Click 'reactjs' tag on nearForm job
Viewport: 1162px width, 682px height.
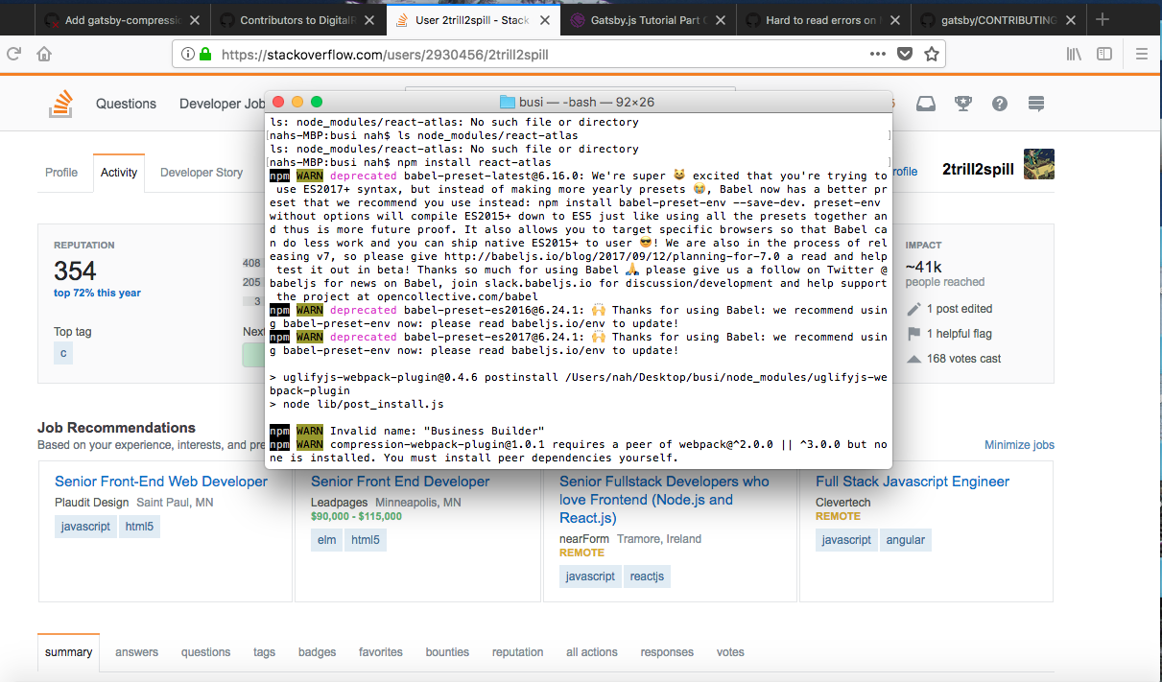click(647, 576)
